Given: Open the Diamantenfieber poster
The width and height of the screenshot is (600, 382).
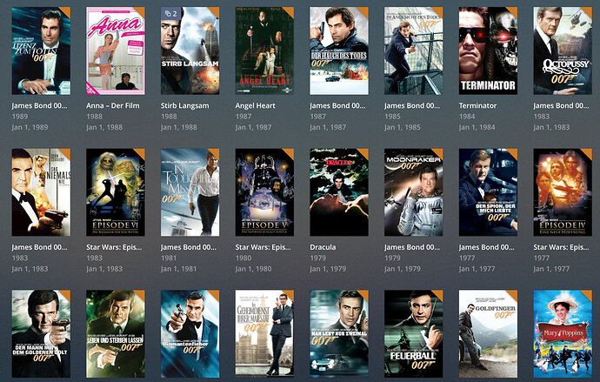Looking at the screenshot, I should click(x=190, y=334).
